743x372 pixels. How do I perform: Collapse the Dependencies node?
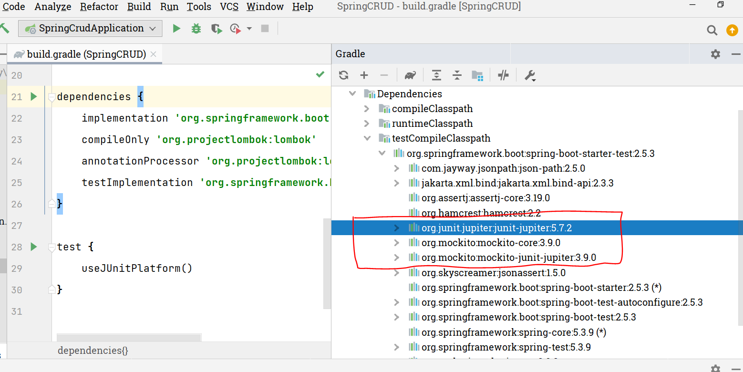point(352,94)
